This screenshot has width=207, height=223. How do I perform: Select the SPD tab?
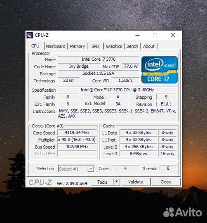click(95, 46)
